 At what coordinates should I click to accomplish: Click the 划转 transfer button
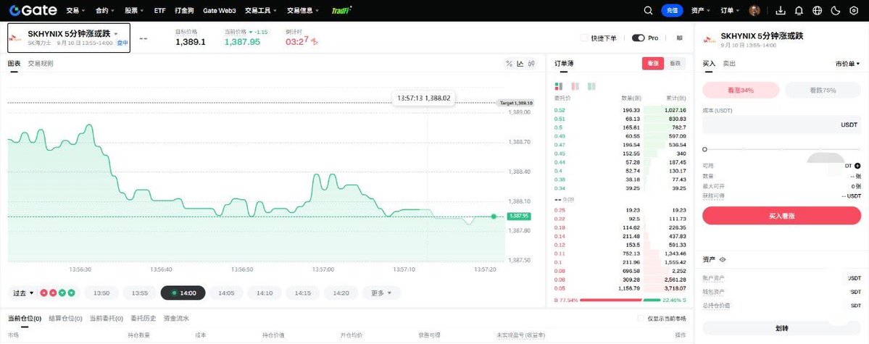[782, 328]
